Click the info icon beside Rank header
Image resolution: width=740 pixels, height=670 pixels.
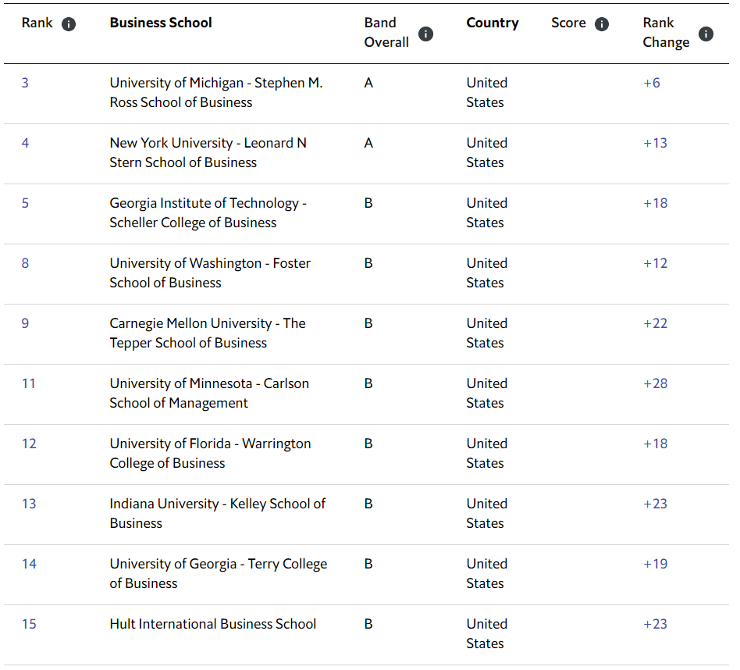[69, 24]
